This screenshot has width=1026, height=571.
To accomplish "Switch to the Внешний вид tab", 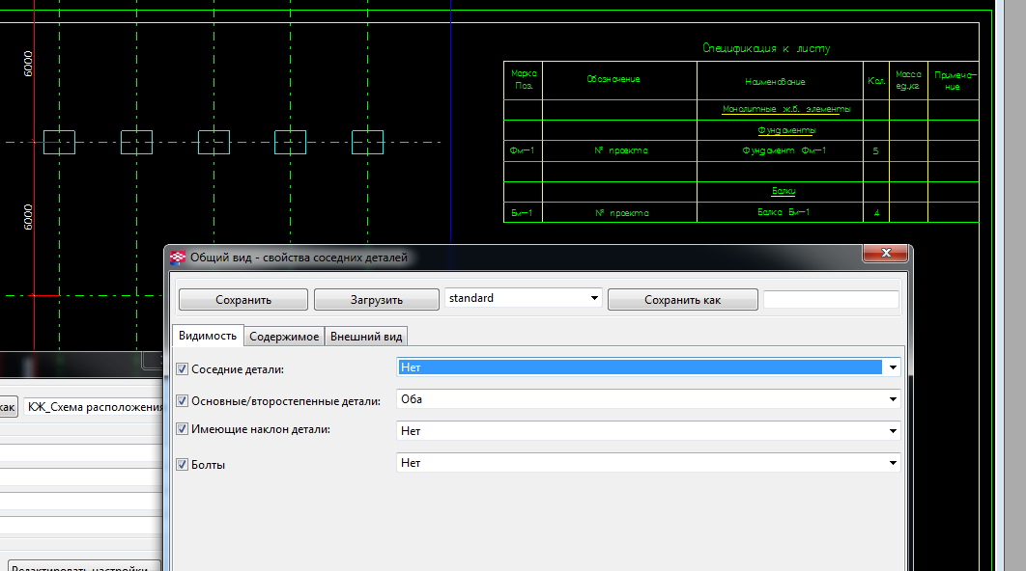I will pos(366,337).
